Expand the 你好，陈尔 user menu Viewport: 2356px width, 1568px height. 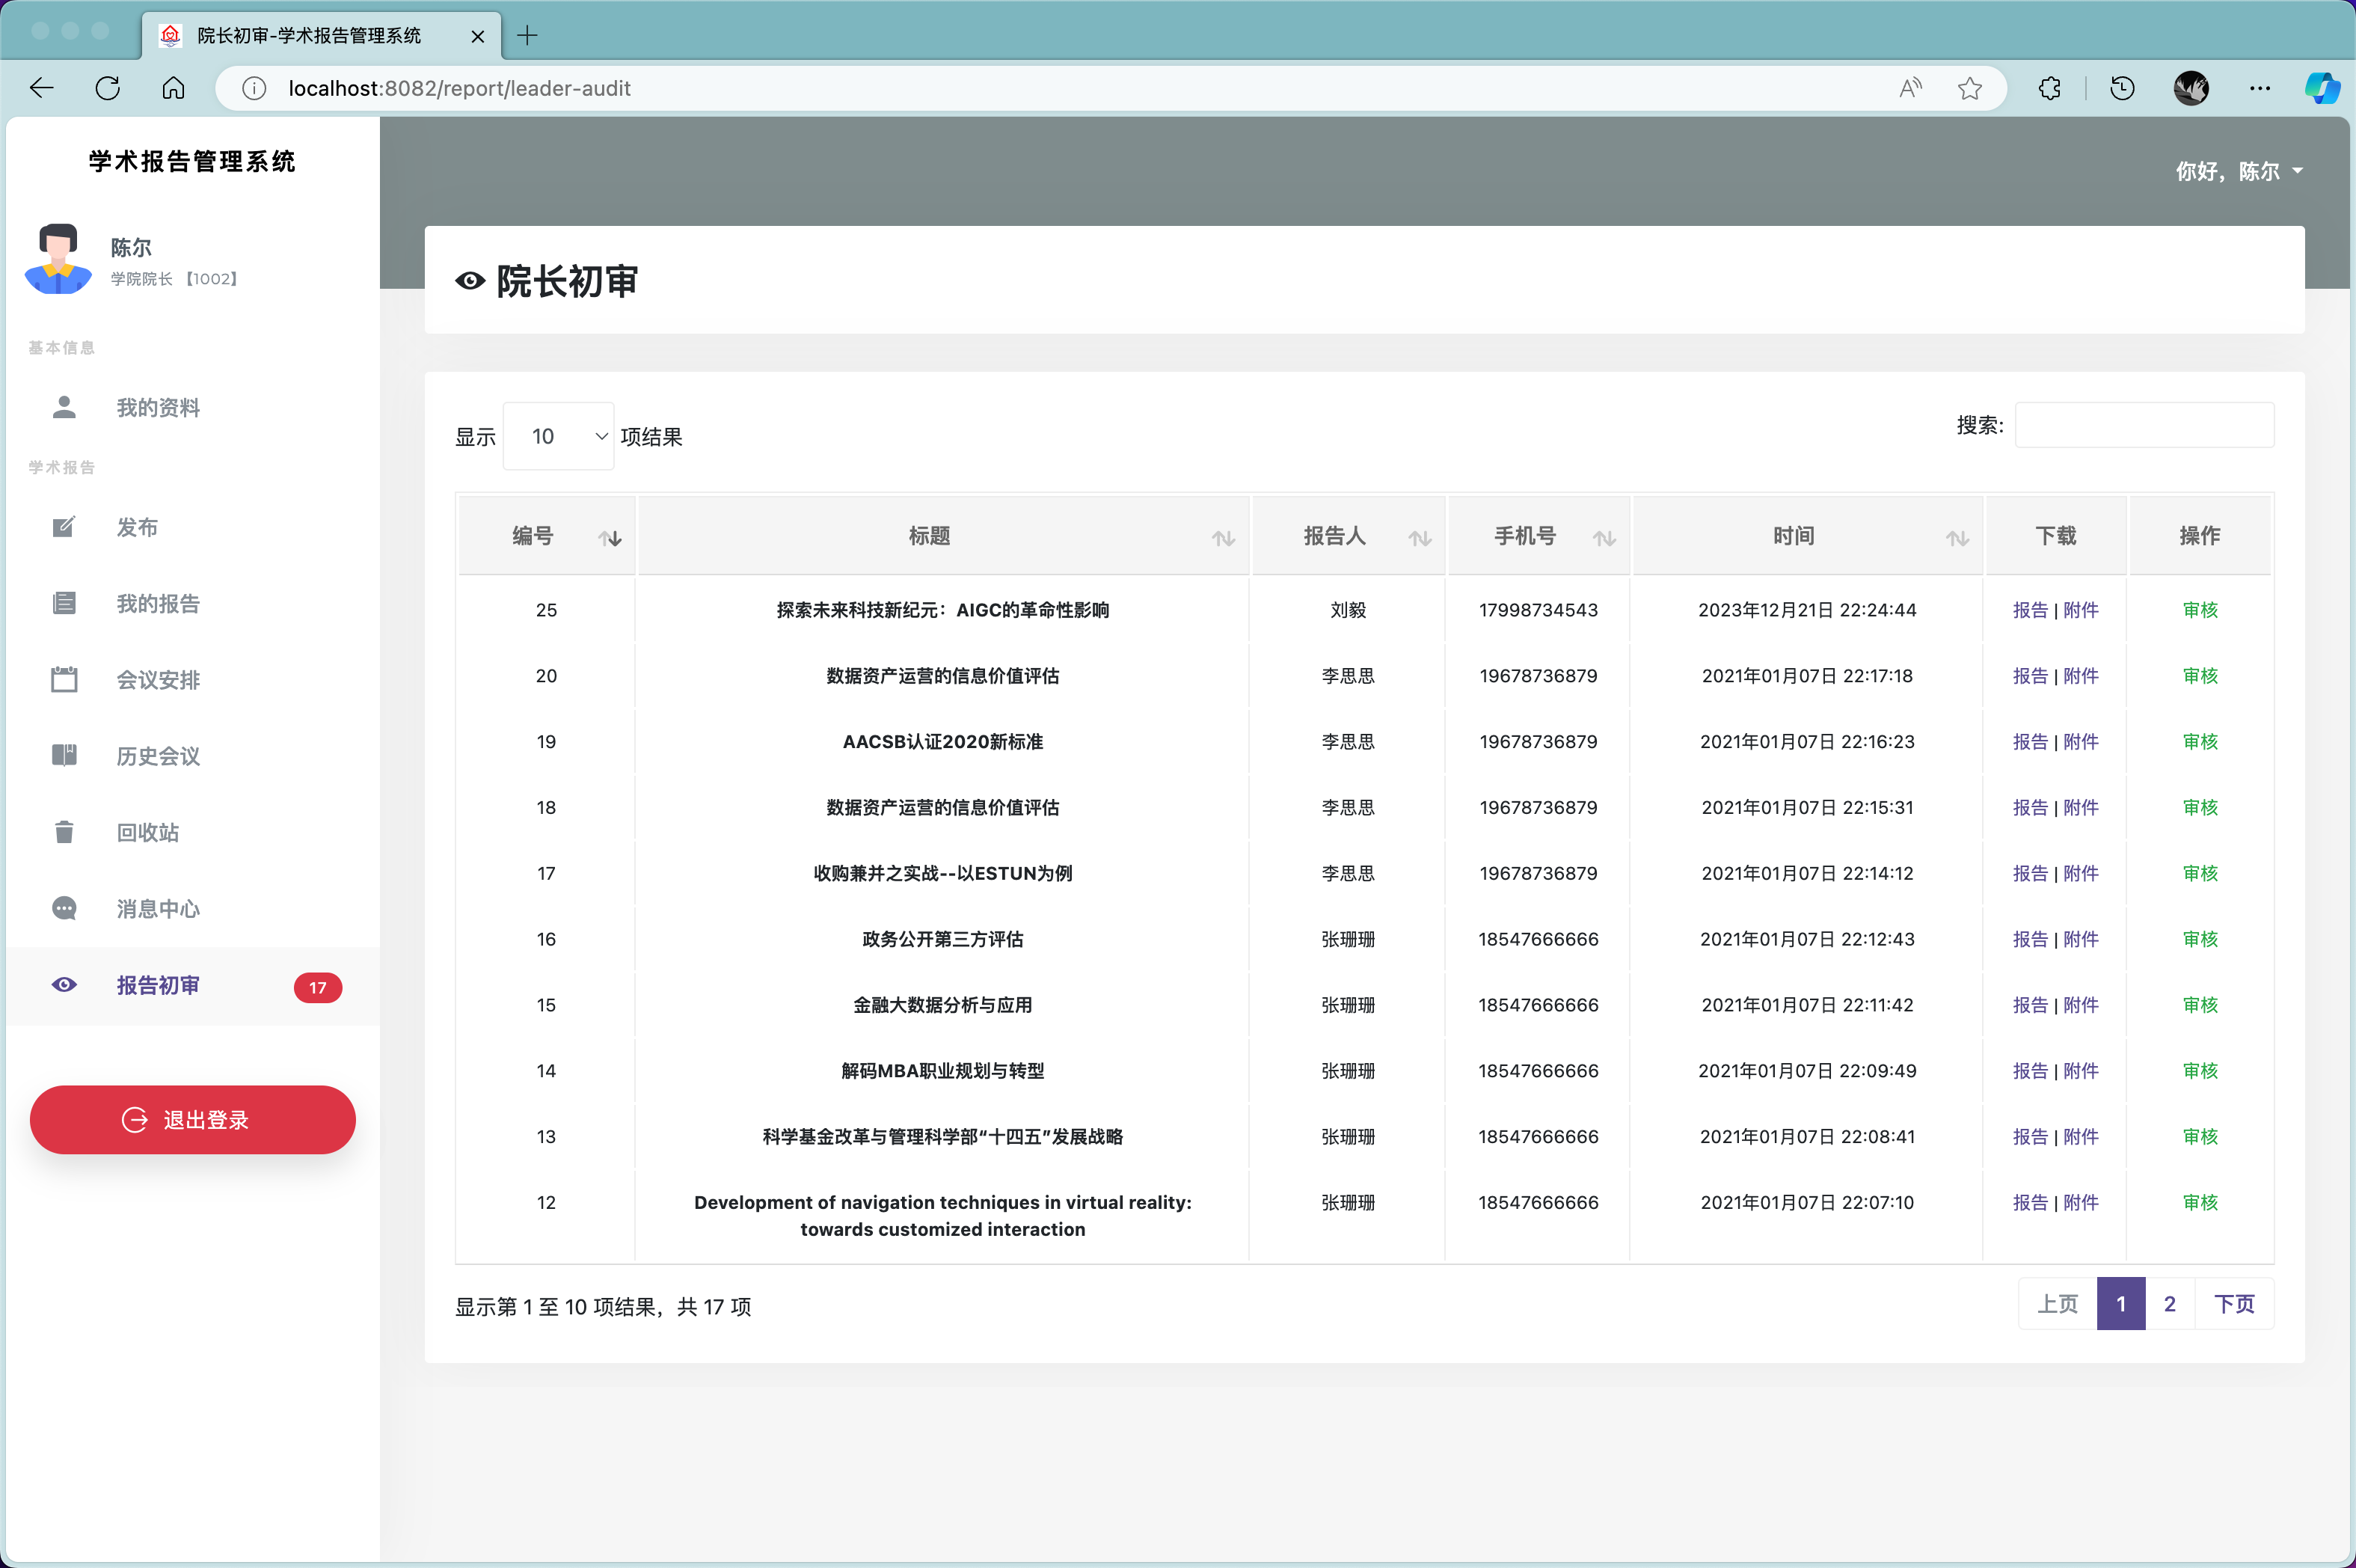pyautogui.click(x=2239, y=171)
